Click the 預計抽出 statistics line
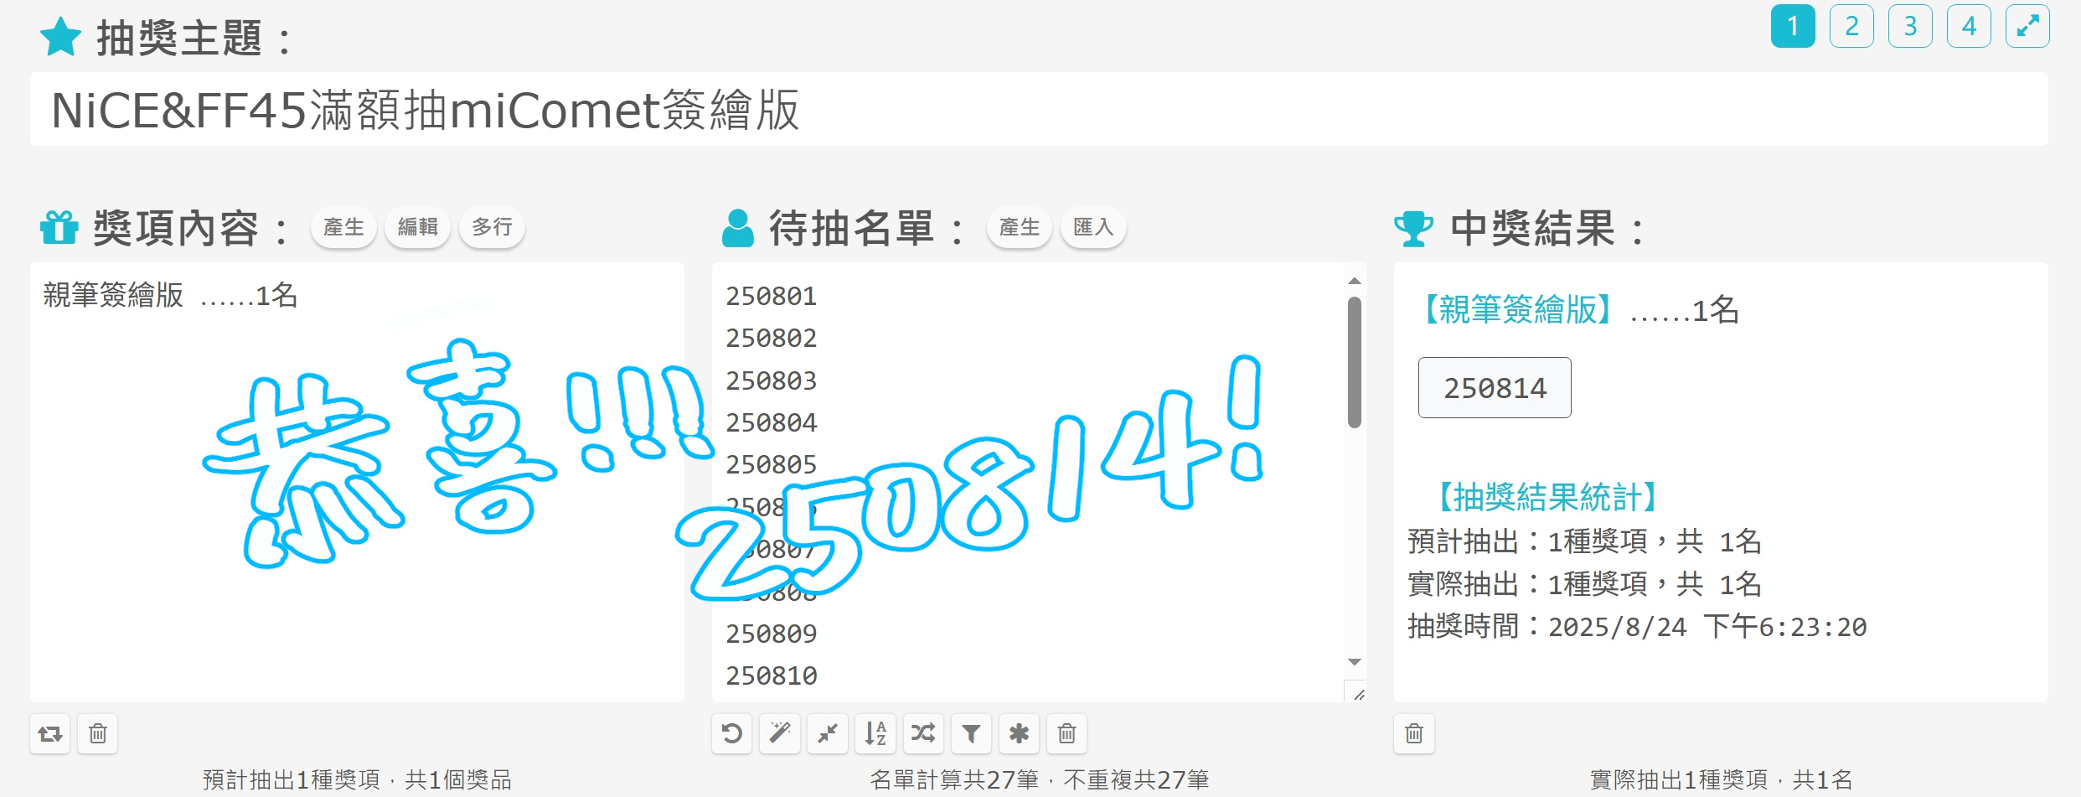 coord(1584,541)
